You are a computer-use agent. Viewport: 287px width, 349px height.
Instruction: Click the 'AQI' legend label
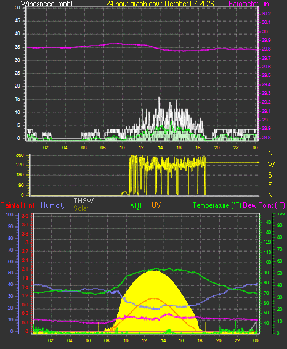point(136,206)
